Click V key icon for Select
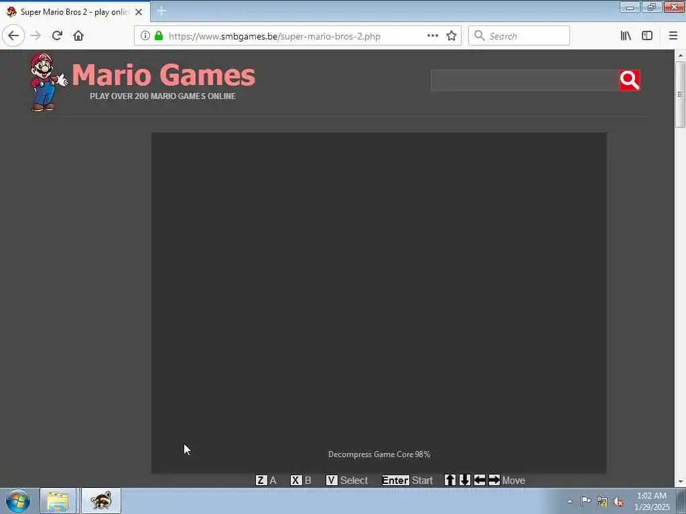Screen dimensions: 686x514 pos(332,481)
